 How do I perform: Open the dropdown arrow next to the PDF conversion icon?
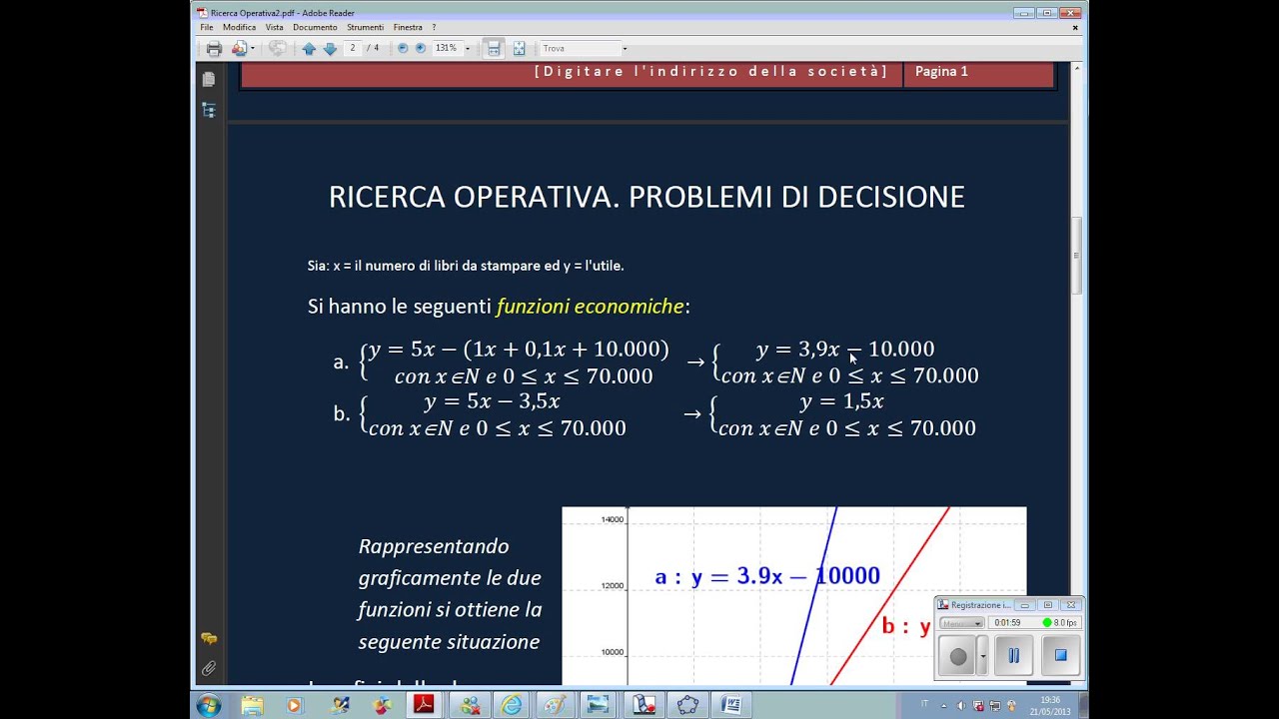[253, 48]
